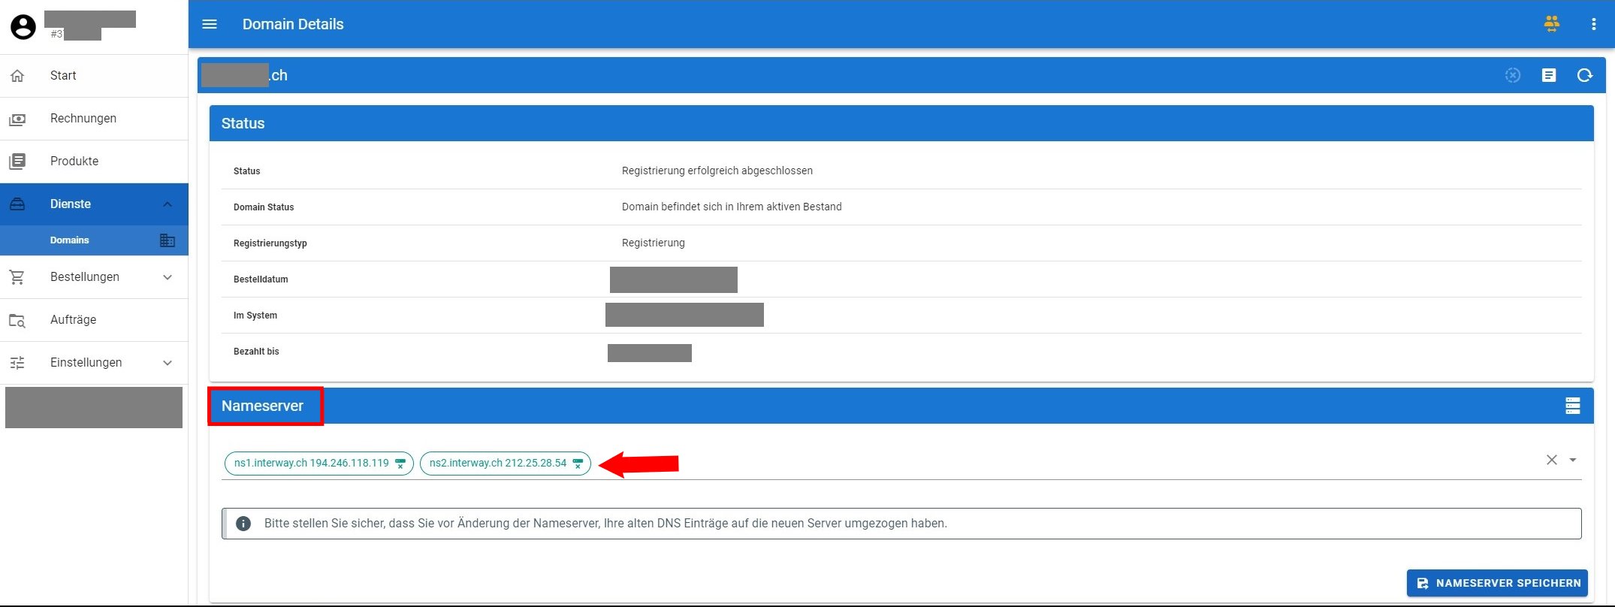
Task: Click the Start home icon
Action: point(17,76)
